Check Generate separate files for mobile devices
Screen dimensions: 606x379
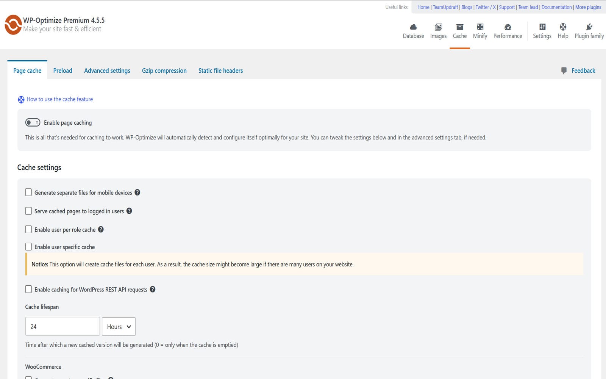coord(28,192)
